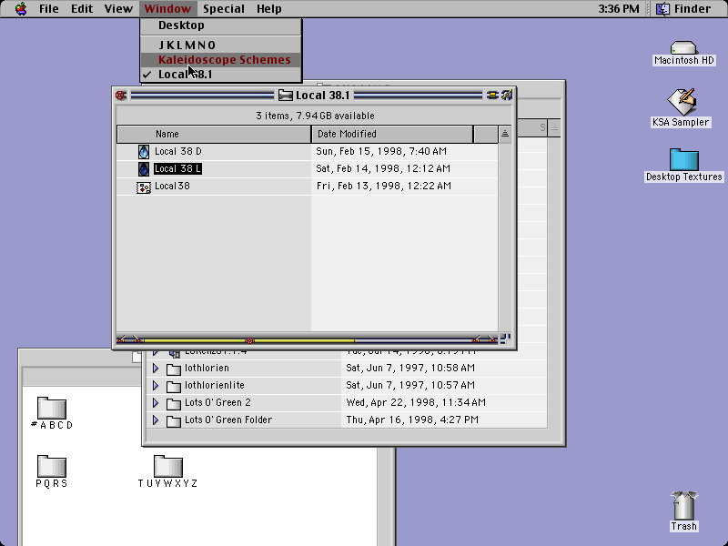
Task: Toggle sort order button in the background list window
Action: click(554, 127)
